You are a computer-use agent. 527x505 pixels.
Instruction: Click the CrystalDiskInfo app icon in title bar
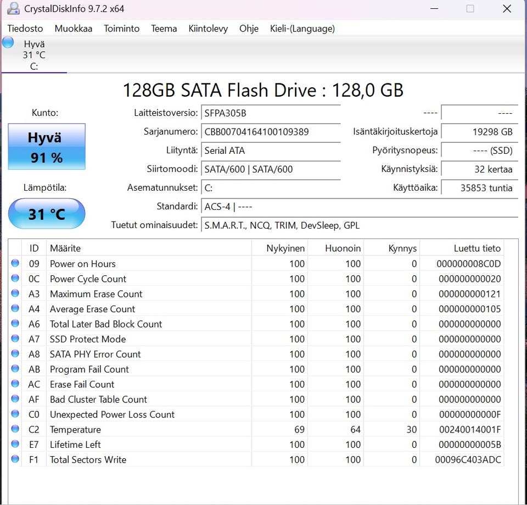click(x=13, y=9)
